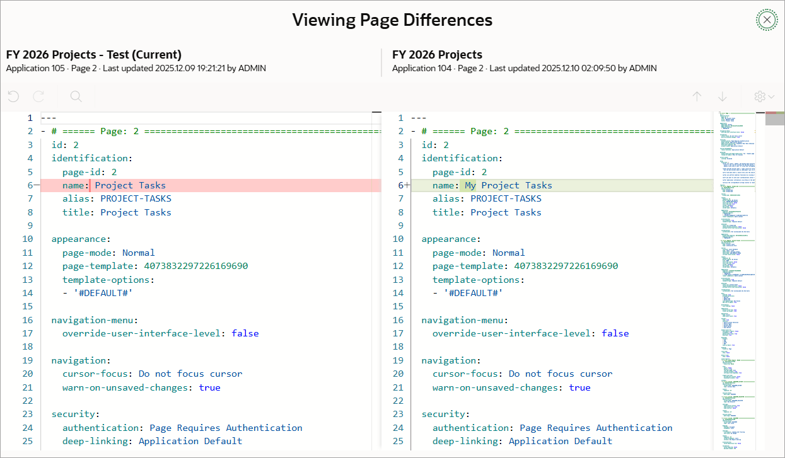Click 'title: Project Tasks' in right pane

click(487, 212)
